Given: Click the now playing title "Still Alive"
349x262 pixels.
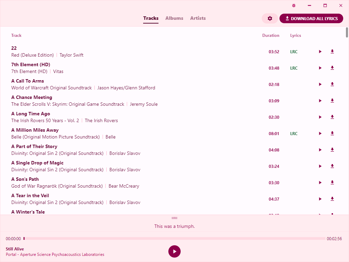Looking at the screenshot, I should 15,249.
